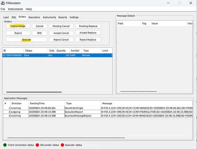Click the orders table horizontal scrollbar
Screen dimensions: 197x149
point(34,92)
